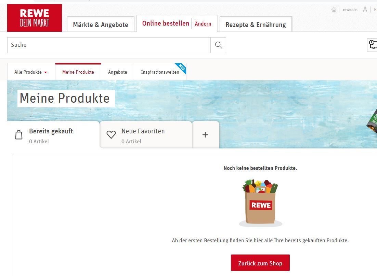Click the delivery time truck icon
This screenshot has height=276, width=377.
[x=373, y=45]
